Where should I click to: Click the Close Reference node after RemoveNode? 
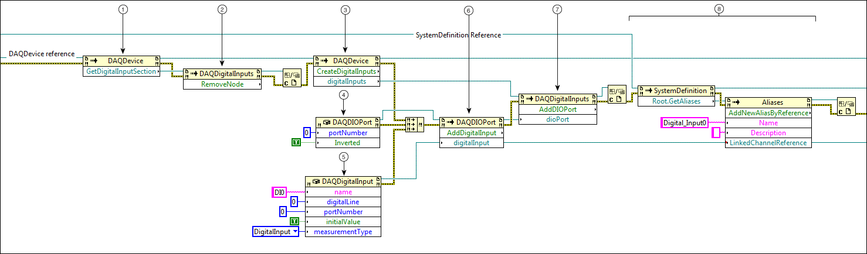[292, 78]
